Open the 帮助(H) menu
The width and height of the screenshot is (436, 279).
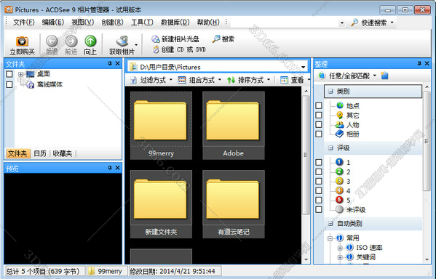coord(208,23)
